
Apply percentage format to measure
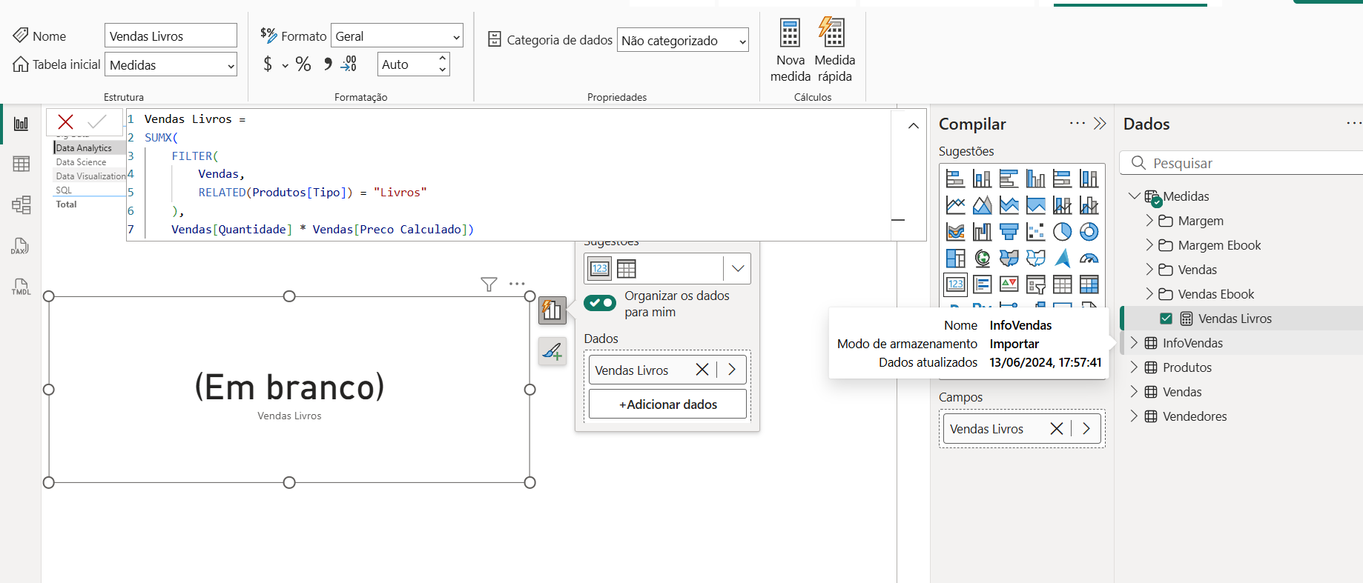(303, 64)
